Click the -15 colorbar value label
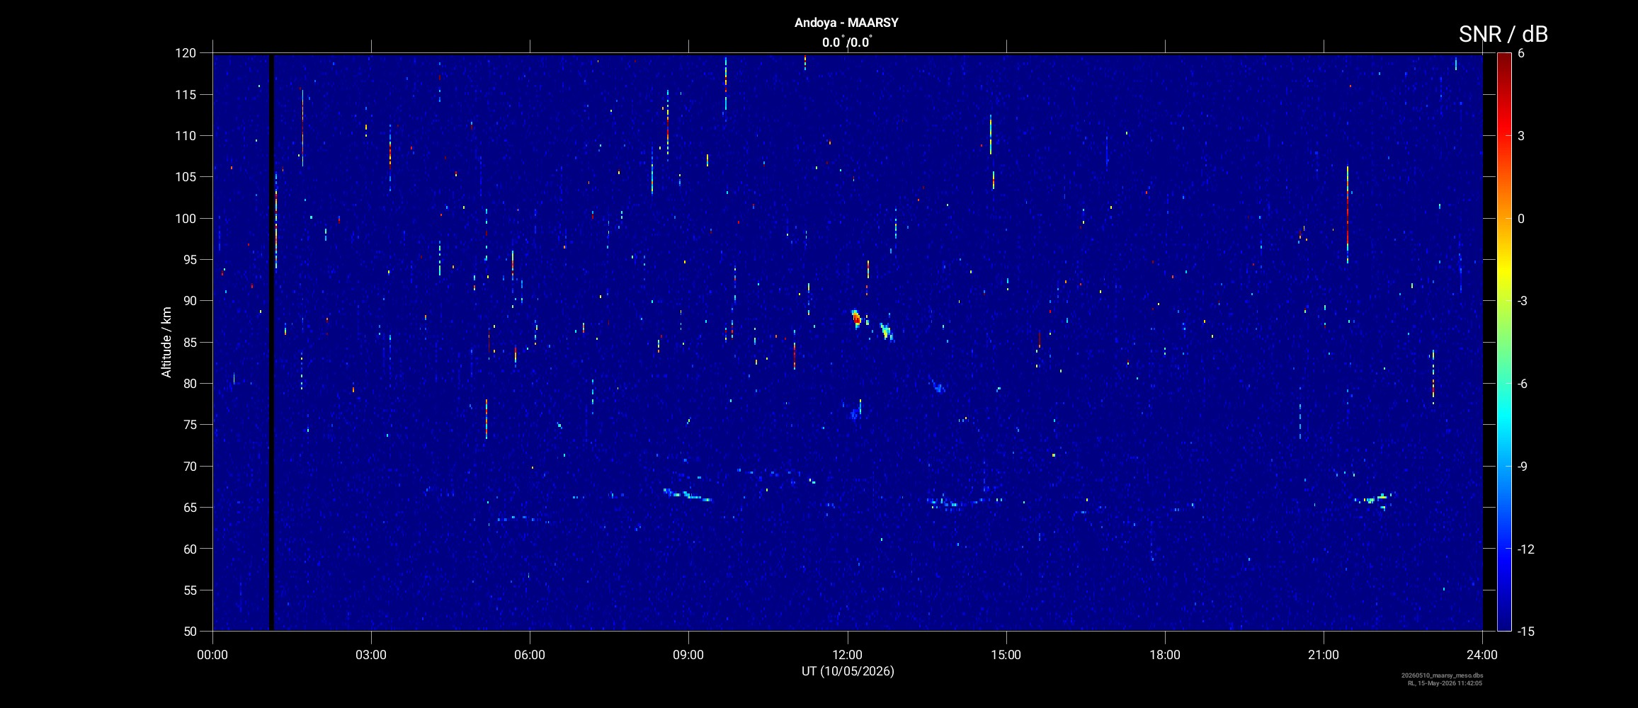Viewport: 1638px width, 708px height. [x=1526, y=632]
